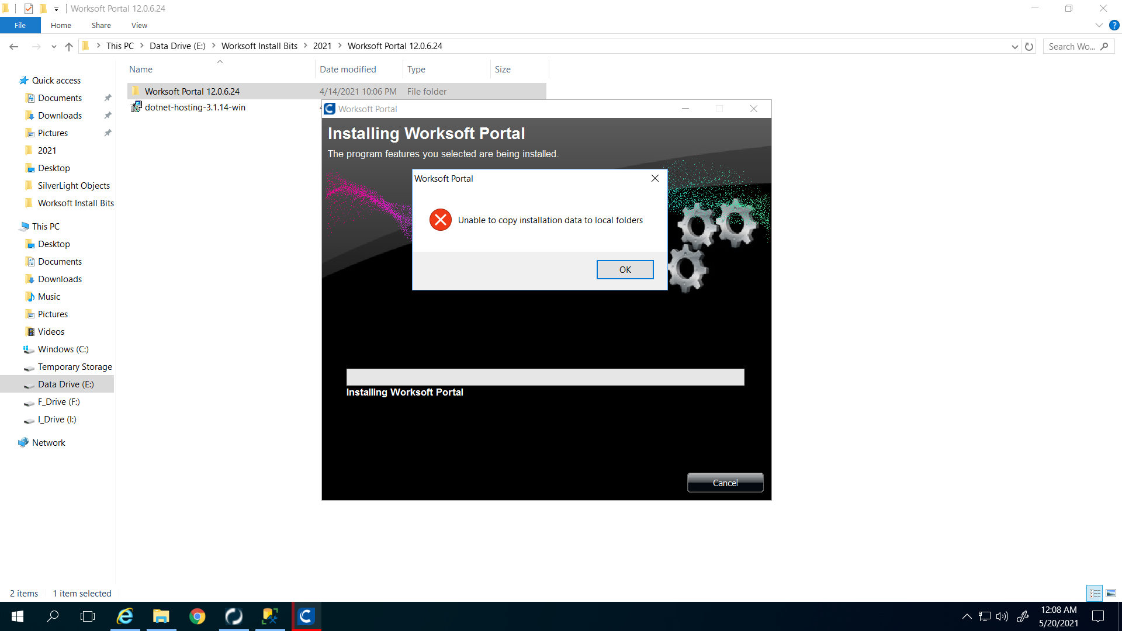Click '2021' breadcrumb in address bar
Screen dimensions: 1122x631
pos(322,46)
